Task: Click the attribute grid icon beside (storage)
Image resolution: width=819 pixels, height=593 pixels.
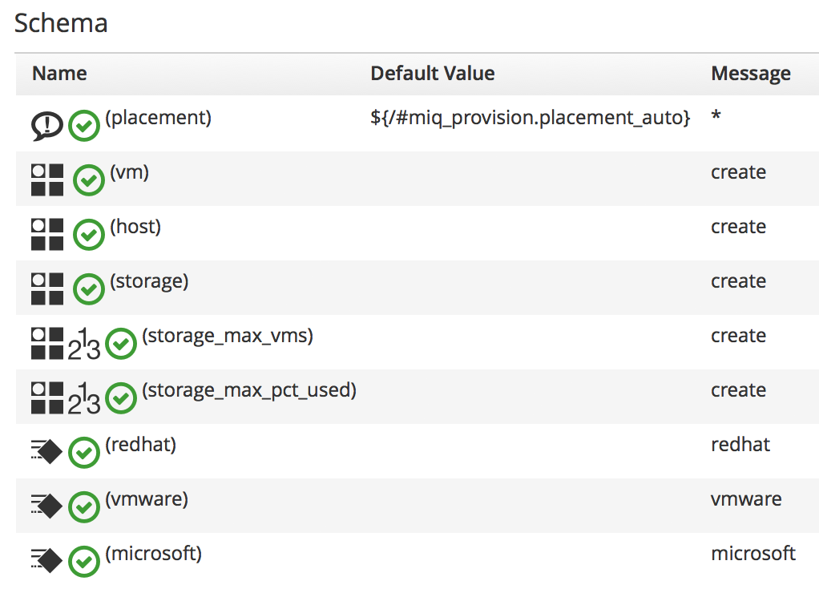Action: tap(47, 288)
